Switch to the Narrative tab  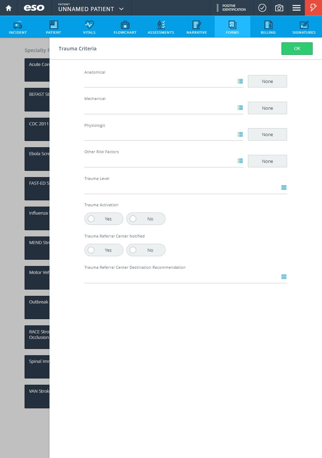click(x=197, y=27)
